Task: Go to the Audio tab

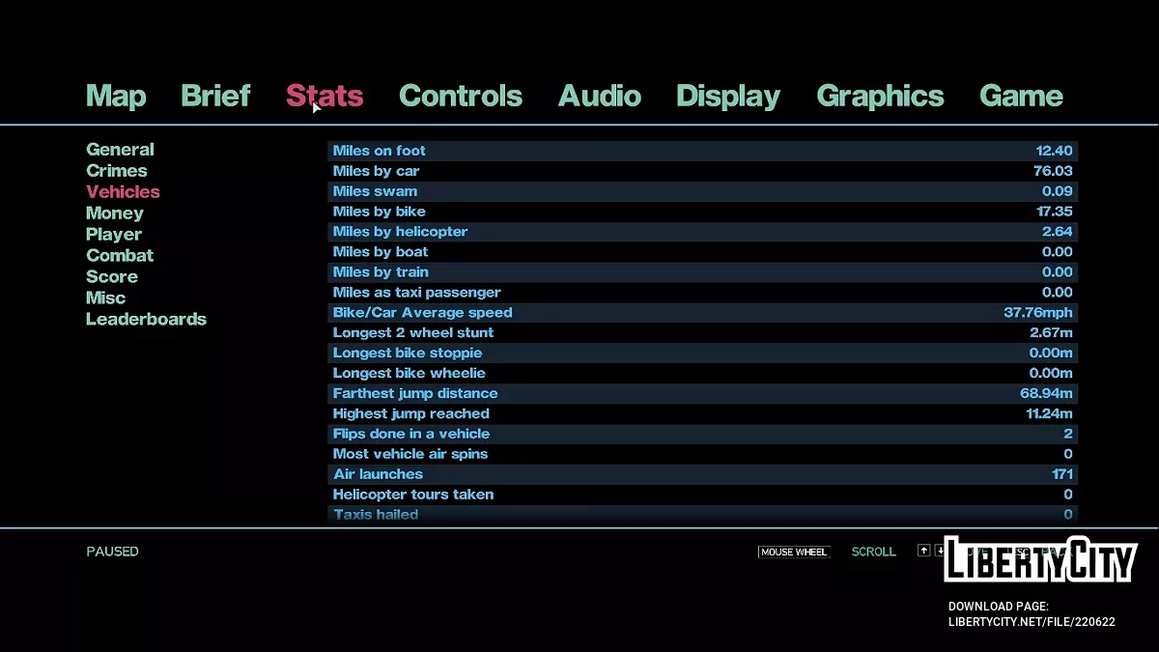Action: [x=599, y=96]
